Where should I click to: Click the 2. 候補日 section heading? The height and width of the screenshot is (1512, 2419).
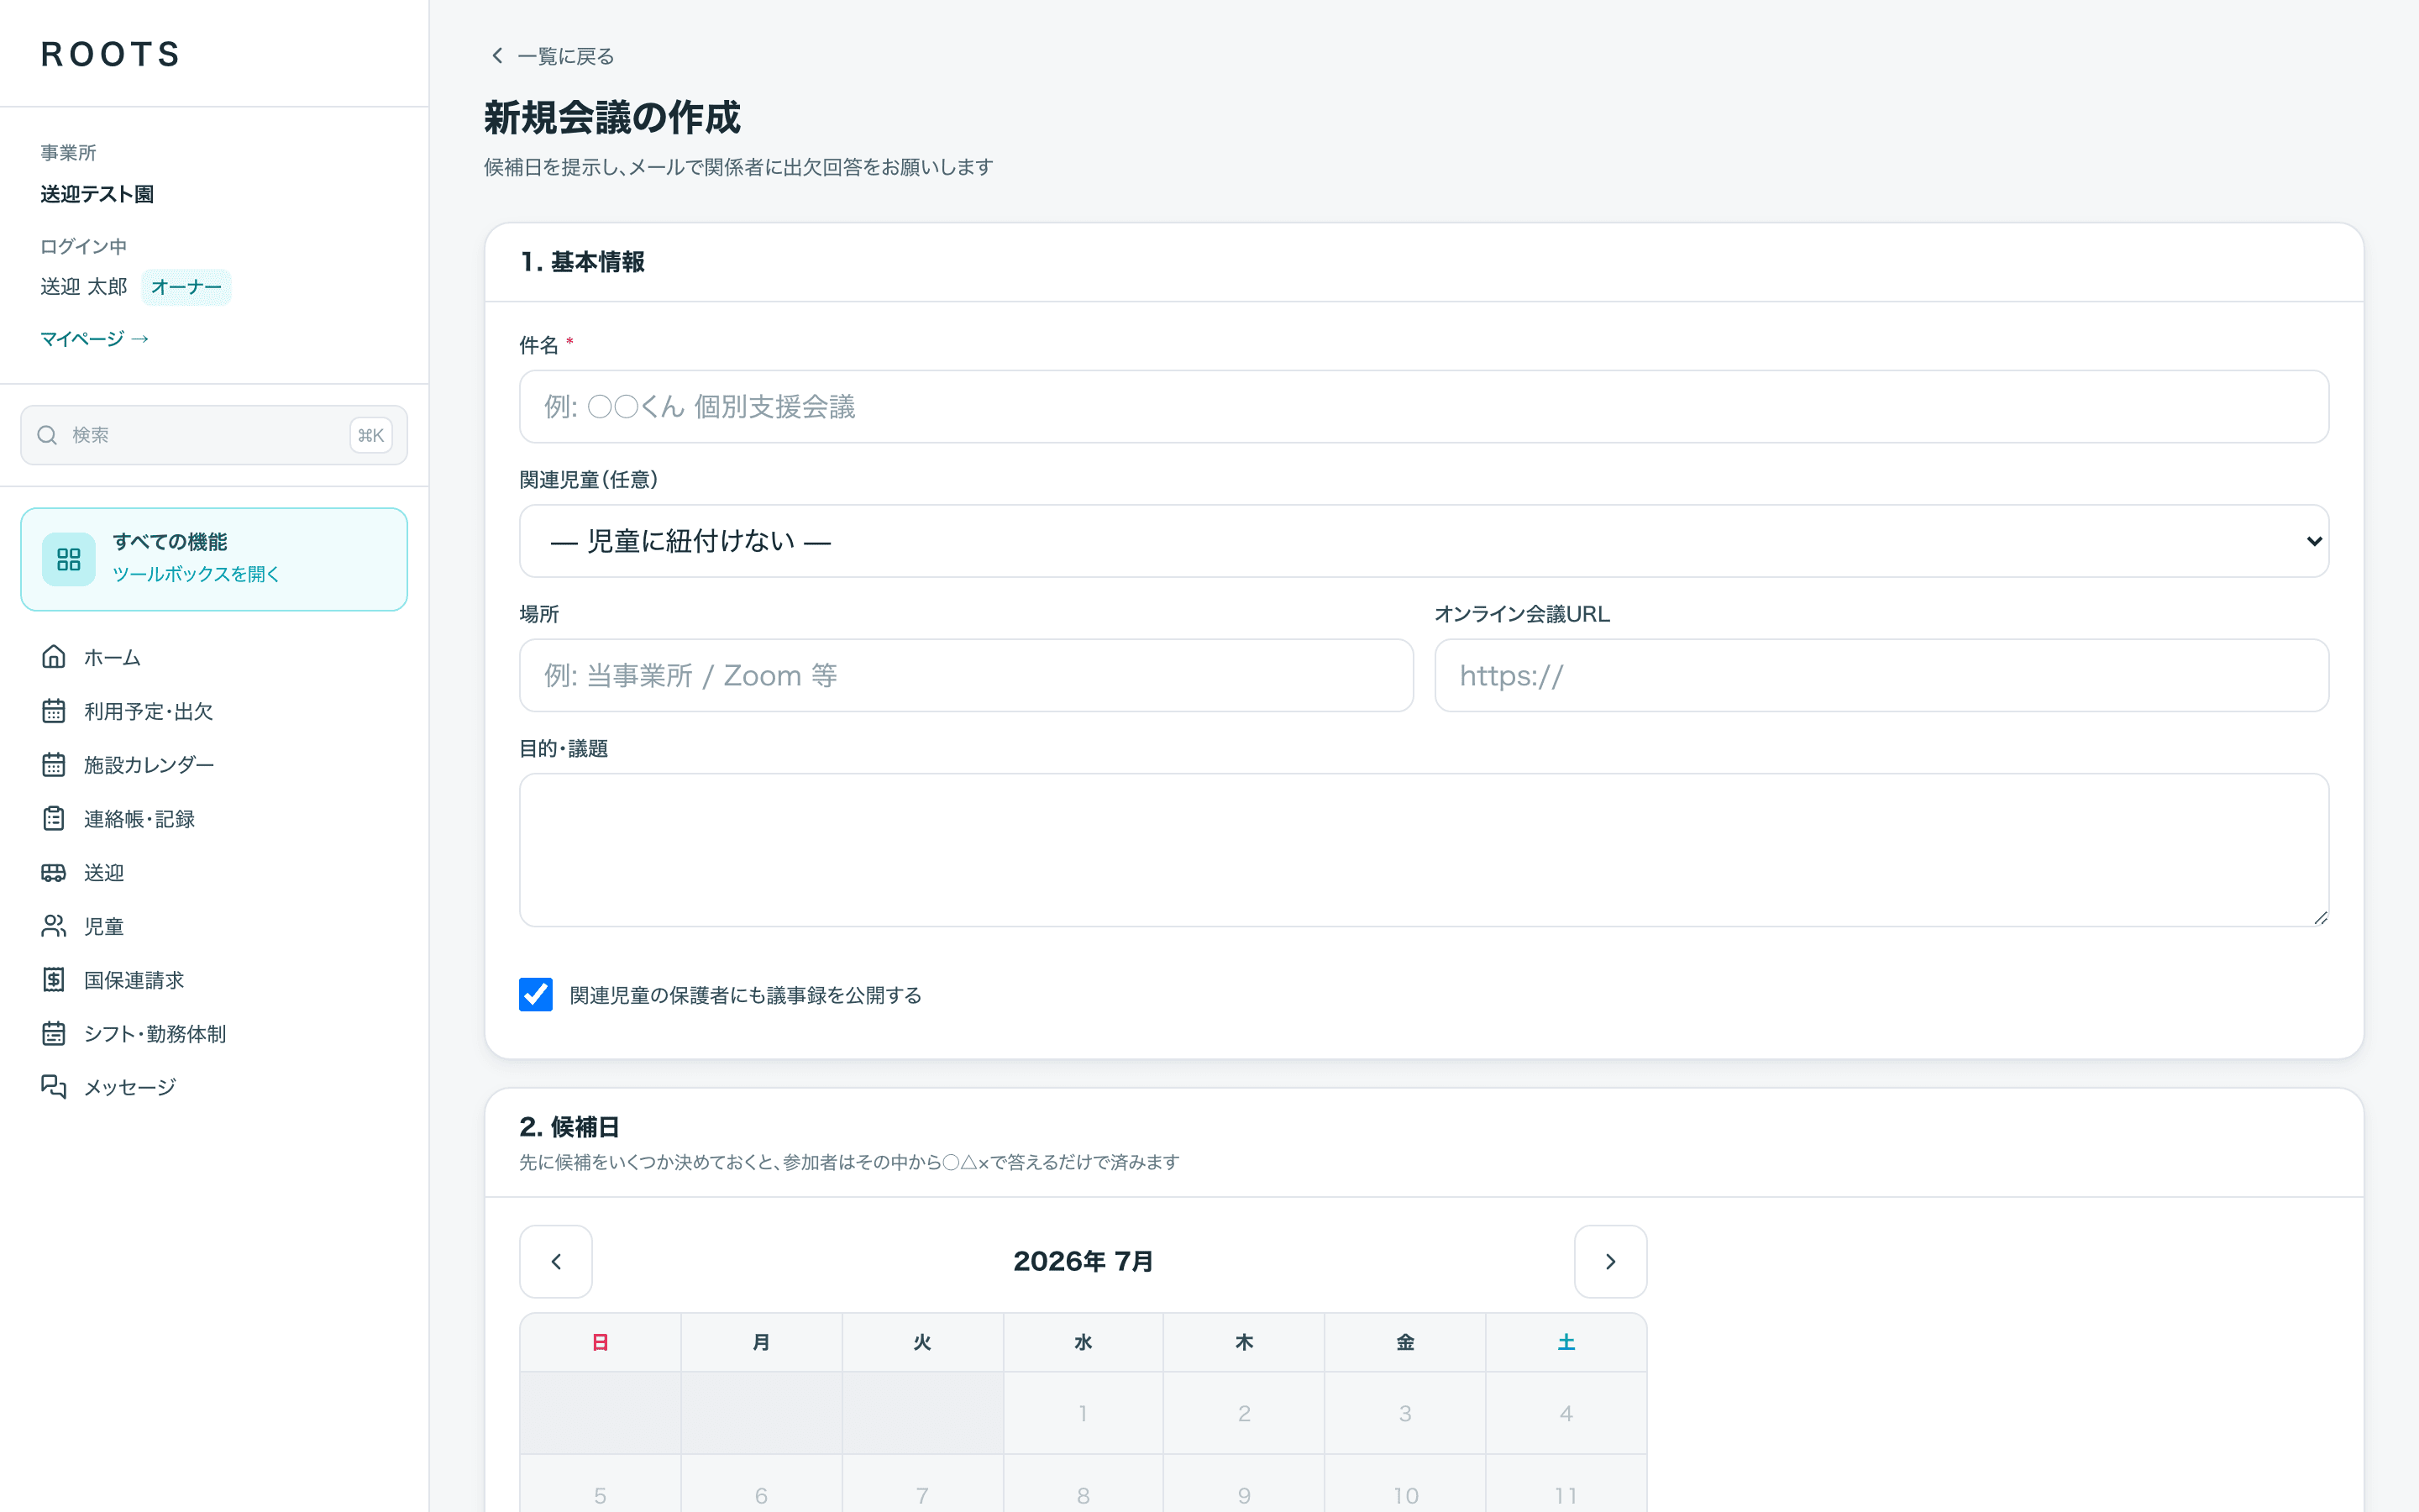pos(569,1127)
